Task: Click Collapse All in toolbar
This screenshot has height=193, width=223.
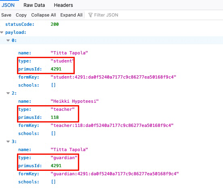Action: 44,15
